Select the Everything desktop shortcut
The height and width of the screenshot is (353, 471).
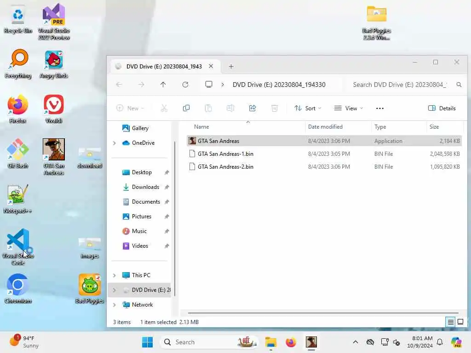[18, 63]
